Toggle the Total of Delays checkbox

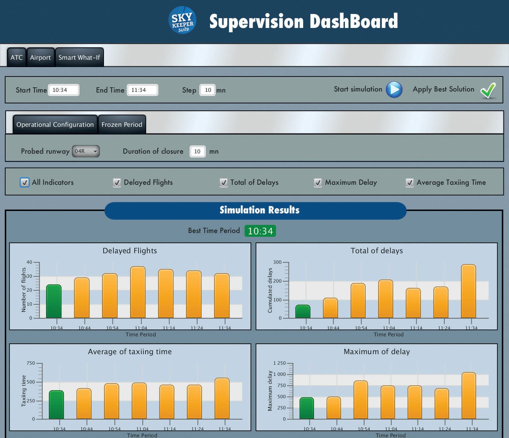pos(224,182)
